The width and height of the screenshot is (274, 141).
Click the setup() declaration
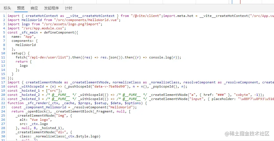point(21,53)
